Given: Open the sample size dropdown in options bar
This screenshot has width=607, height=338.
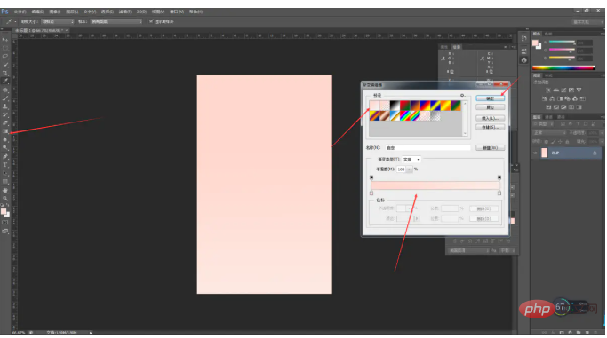Looking at the screenshot, I should coord(58,21).
